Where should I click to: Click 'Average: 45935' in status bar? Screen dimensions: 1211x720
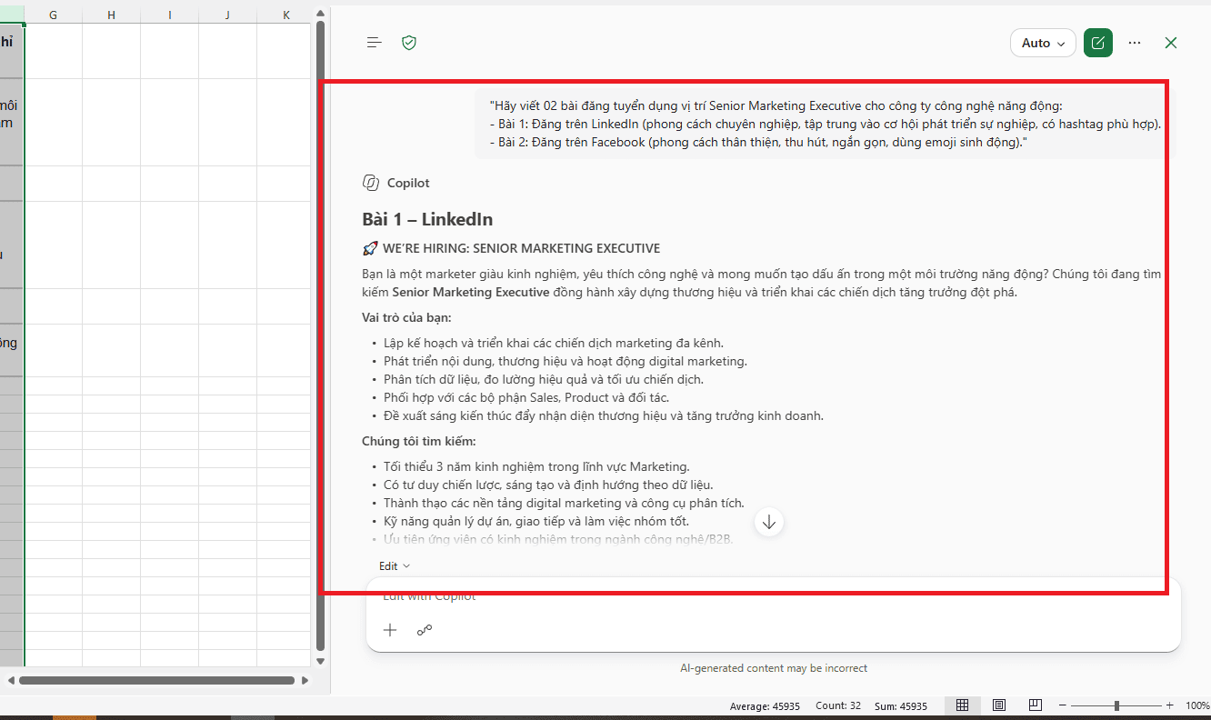point(765,706)
